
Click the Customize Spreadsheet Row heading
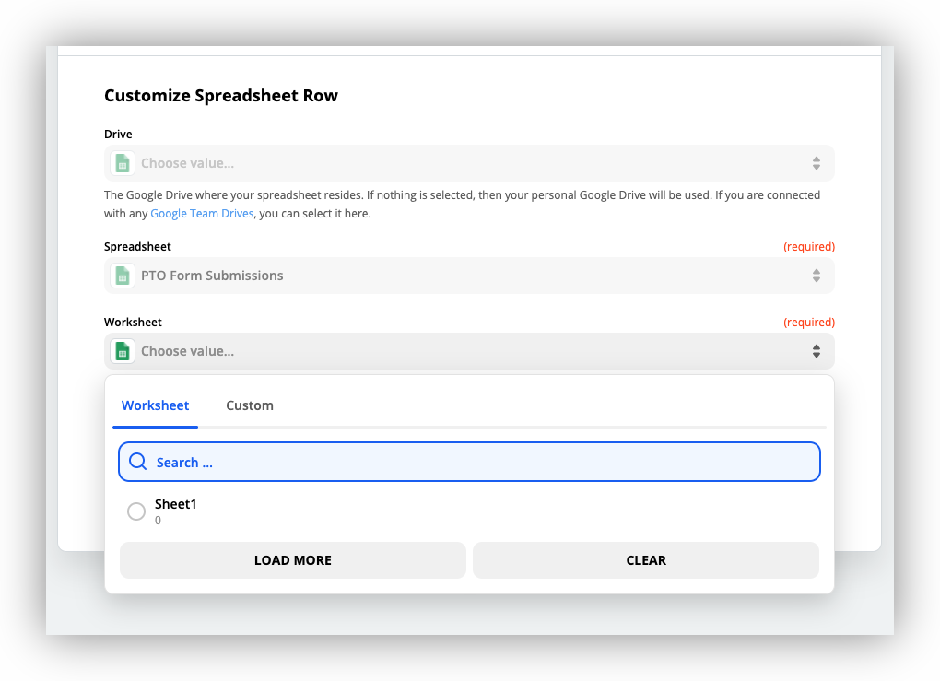coord(221,96)
